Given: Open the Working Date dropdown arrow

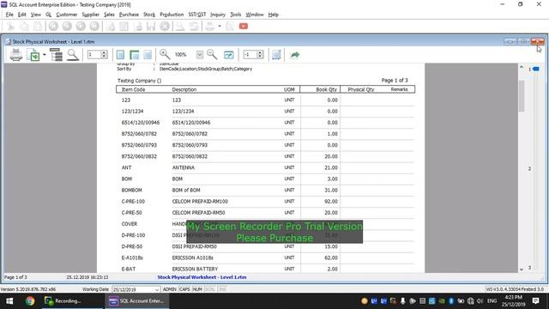Looking at the screenshot, I should [156, 290].
